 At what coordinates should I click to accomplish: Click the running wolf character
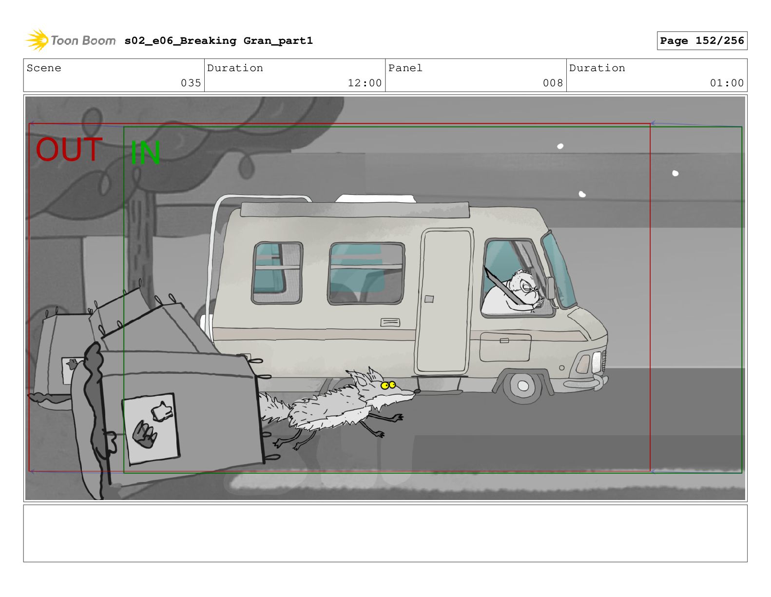(x=336, y=407)
